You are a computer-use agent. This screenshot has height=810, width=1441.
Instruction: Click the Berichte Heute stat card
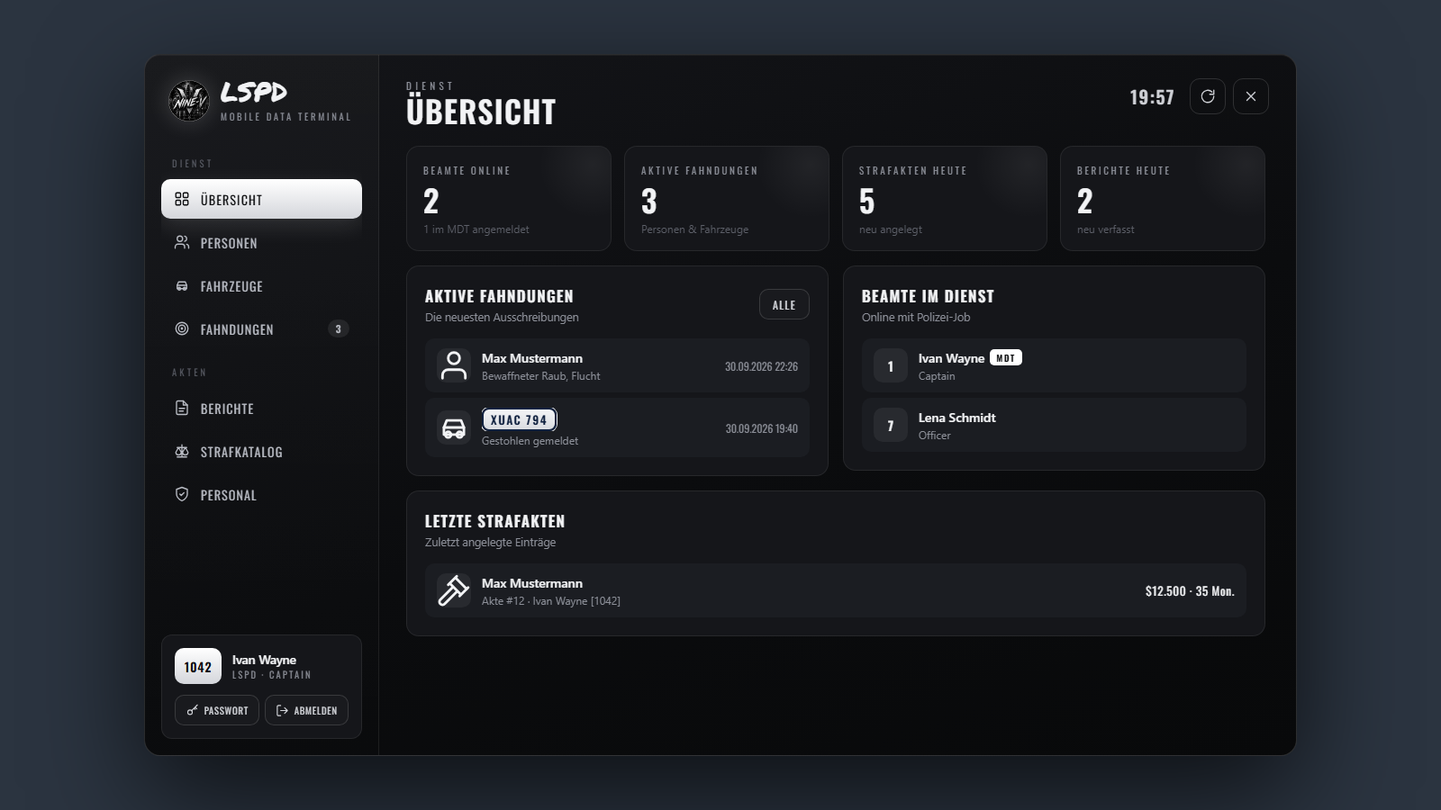1163,198
